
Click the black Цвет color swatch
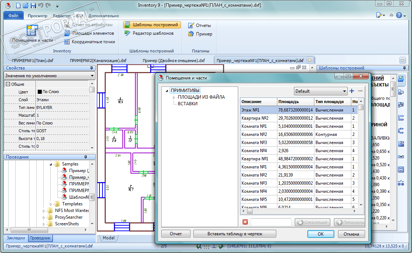(40, 92)
